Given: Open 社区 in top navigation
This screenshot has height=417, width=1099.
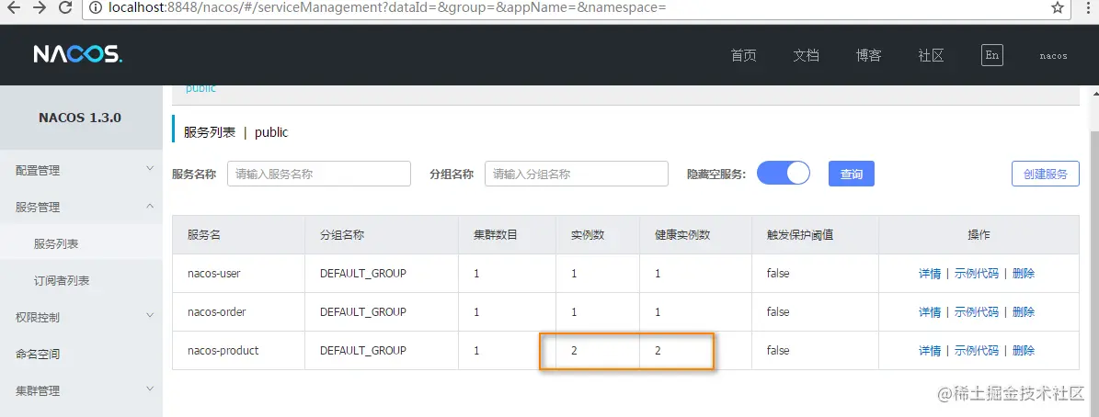Looking at the screenshot, I should [931, 55].
